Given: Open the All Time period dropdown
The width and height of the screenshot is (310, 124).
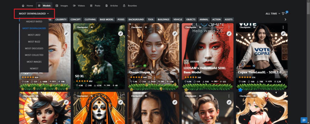Looking at the screenshot, I should [x=272, y=14].
